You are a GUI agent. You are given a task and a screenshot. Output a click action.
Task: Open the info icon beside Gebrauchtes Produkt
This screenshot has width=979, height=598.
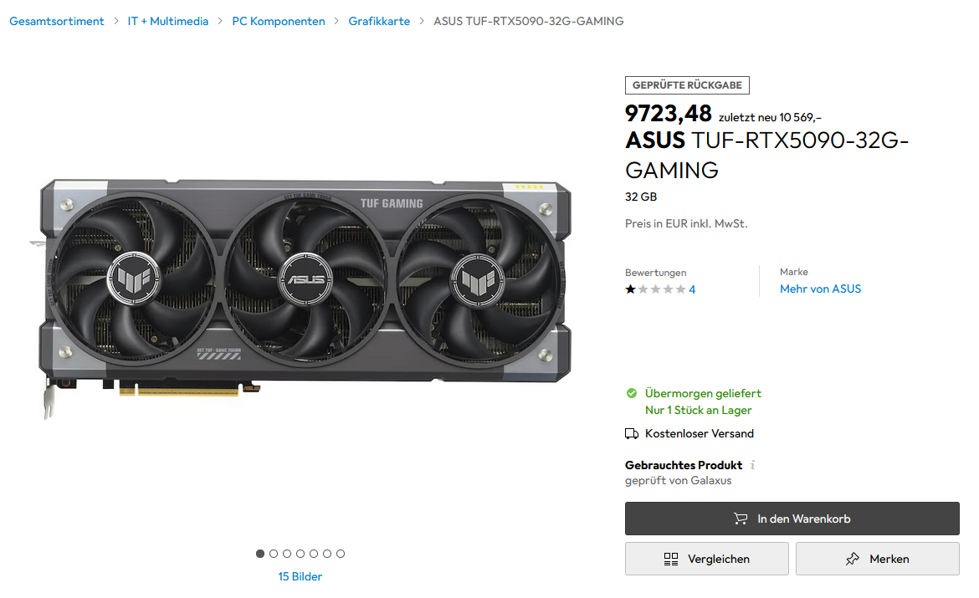click(x=753, y=465)
